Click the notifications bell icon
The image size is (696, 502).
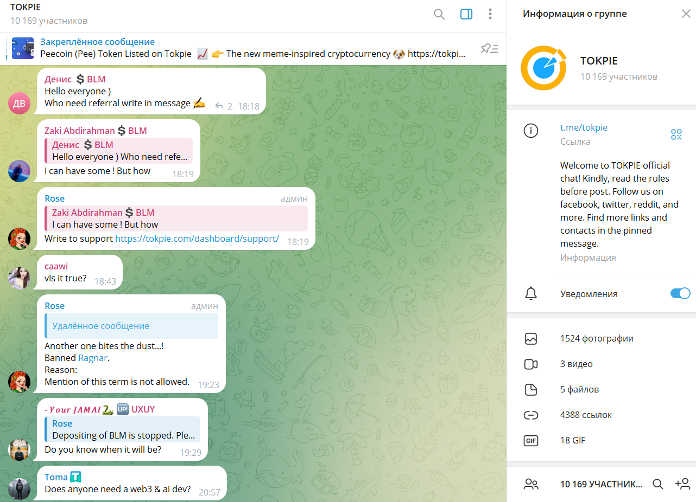coord(530,294)
